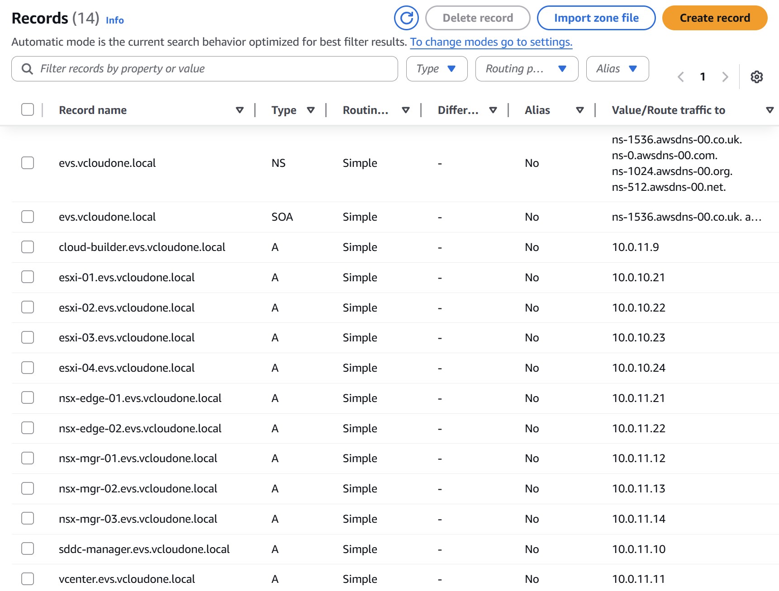Sort by the Value/Route traffic to column arrow
The height and width of the screenshot is (591, 779).
click(769, 110)
